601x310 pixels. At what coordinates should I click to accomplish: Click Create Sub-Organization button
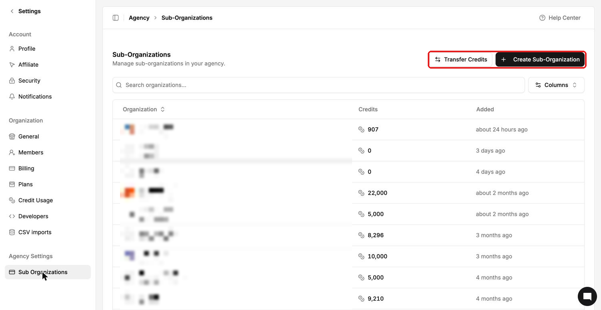tap(540, 59)
